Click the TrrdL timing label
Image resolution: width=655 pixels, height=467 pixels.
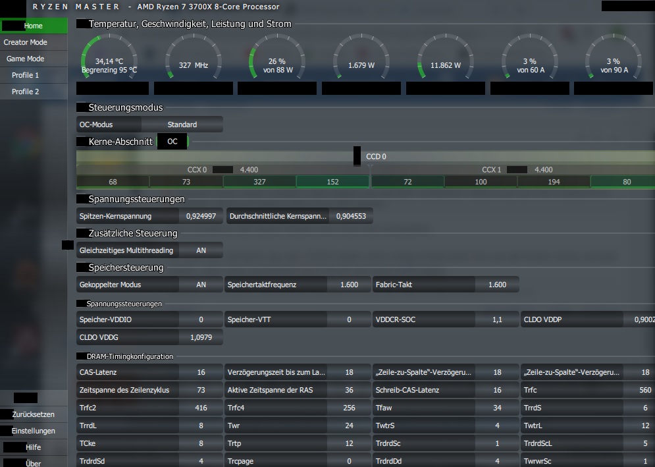pos(88,426)
